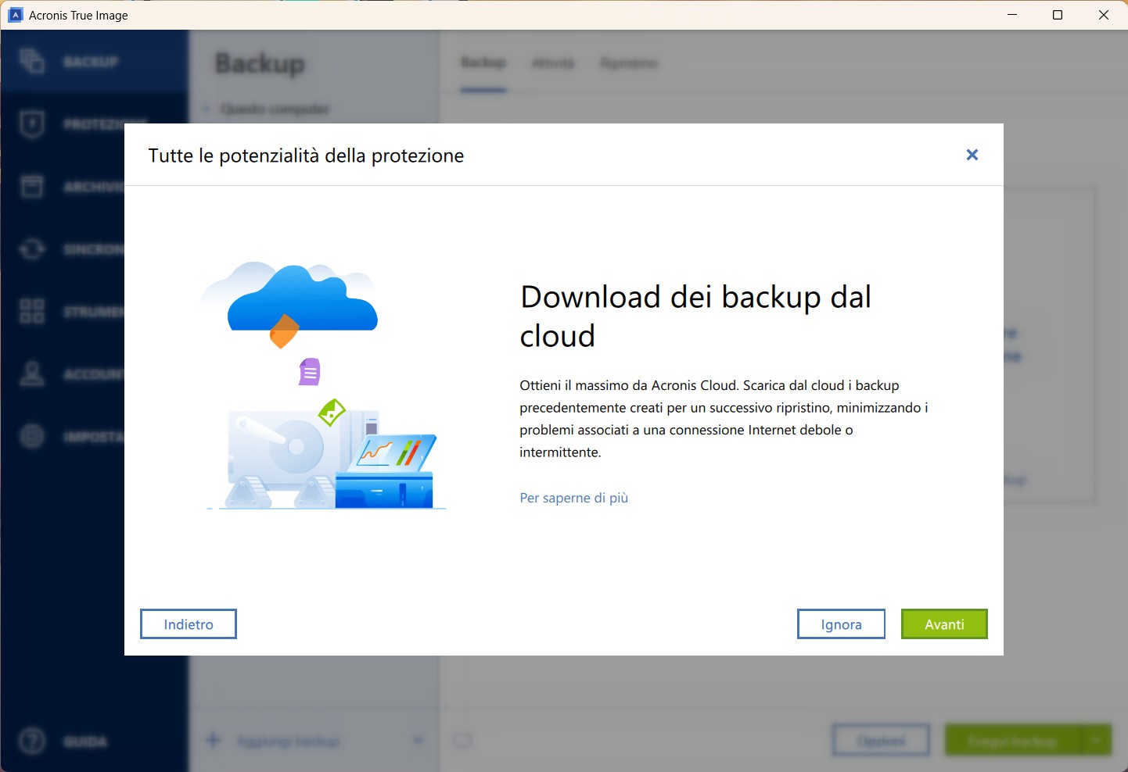1128x772 pixels.
Task: Switch to the Attività tab
Action: point(552,63)
